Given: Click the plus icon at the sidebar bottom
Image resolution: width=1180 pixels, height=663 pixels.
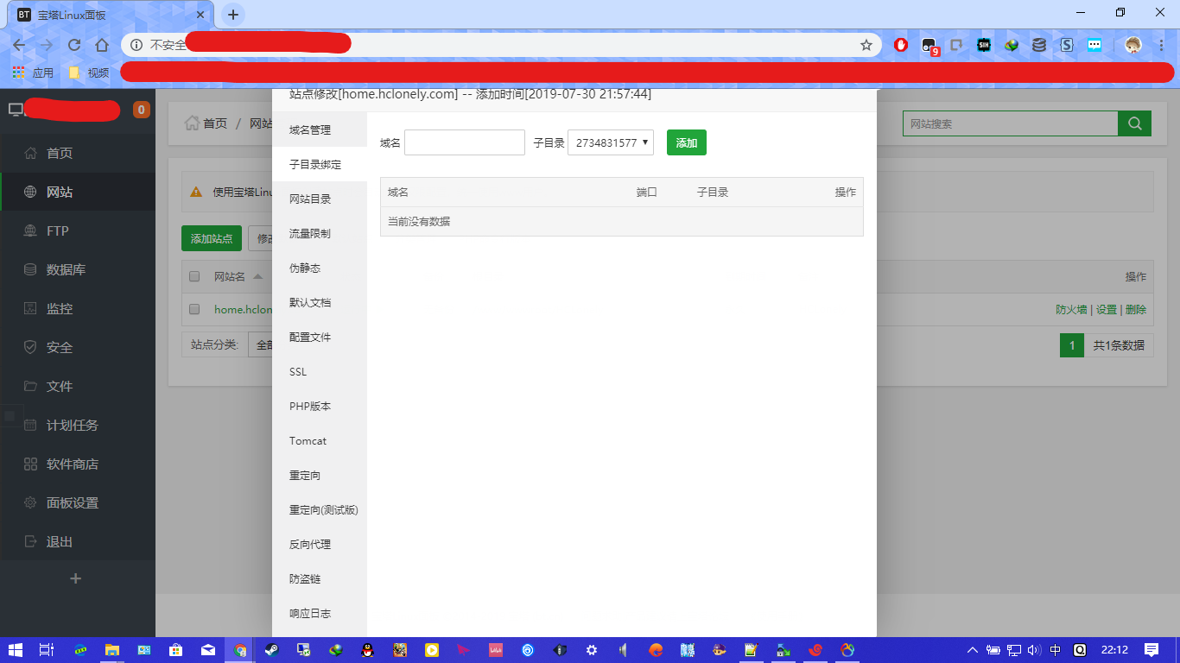Looking at the screenshot, I should (x=75, y=578).
